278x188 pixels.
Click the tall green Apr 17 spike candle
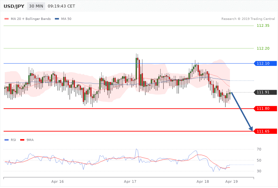tap(136, 68)
